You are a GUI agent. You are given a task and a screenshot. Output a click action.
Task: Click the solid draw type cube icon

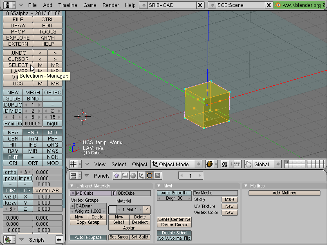(210, 164)
